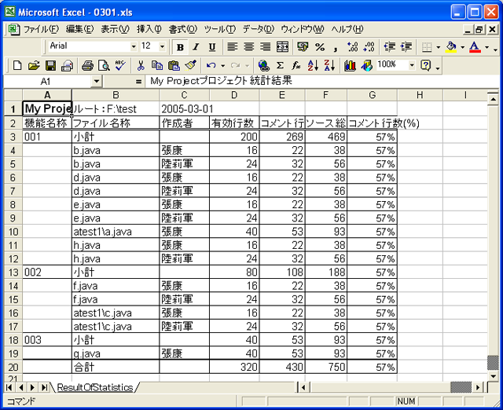Select the row 13 header
The width and height of the screenshot is (503, 410).
[12, 272]
